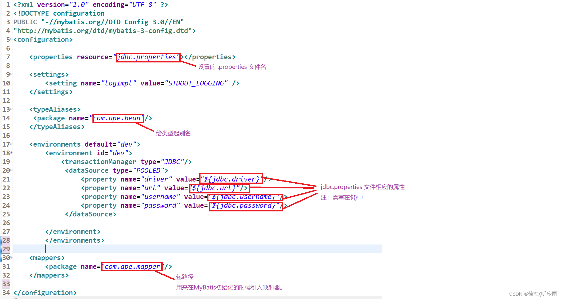Click the CSDN watermark text
Screen dimensions: 561x299
pos(532,294)
